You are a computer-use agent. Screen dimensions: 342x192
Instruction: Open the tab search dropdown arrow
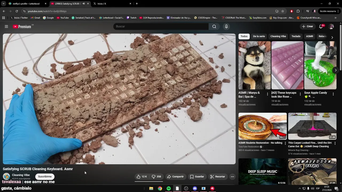[3, 4]
